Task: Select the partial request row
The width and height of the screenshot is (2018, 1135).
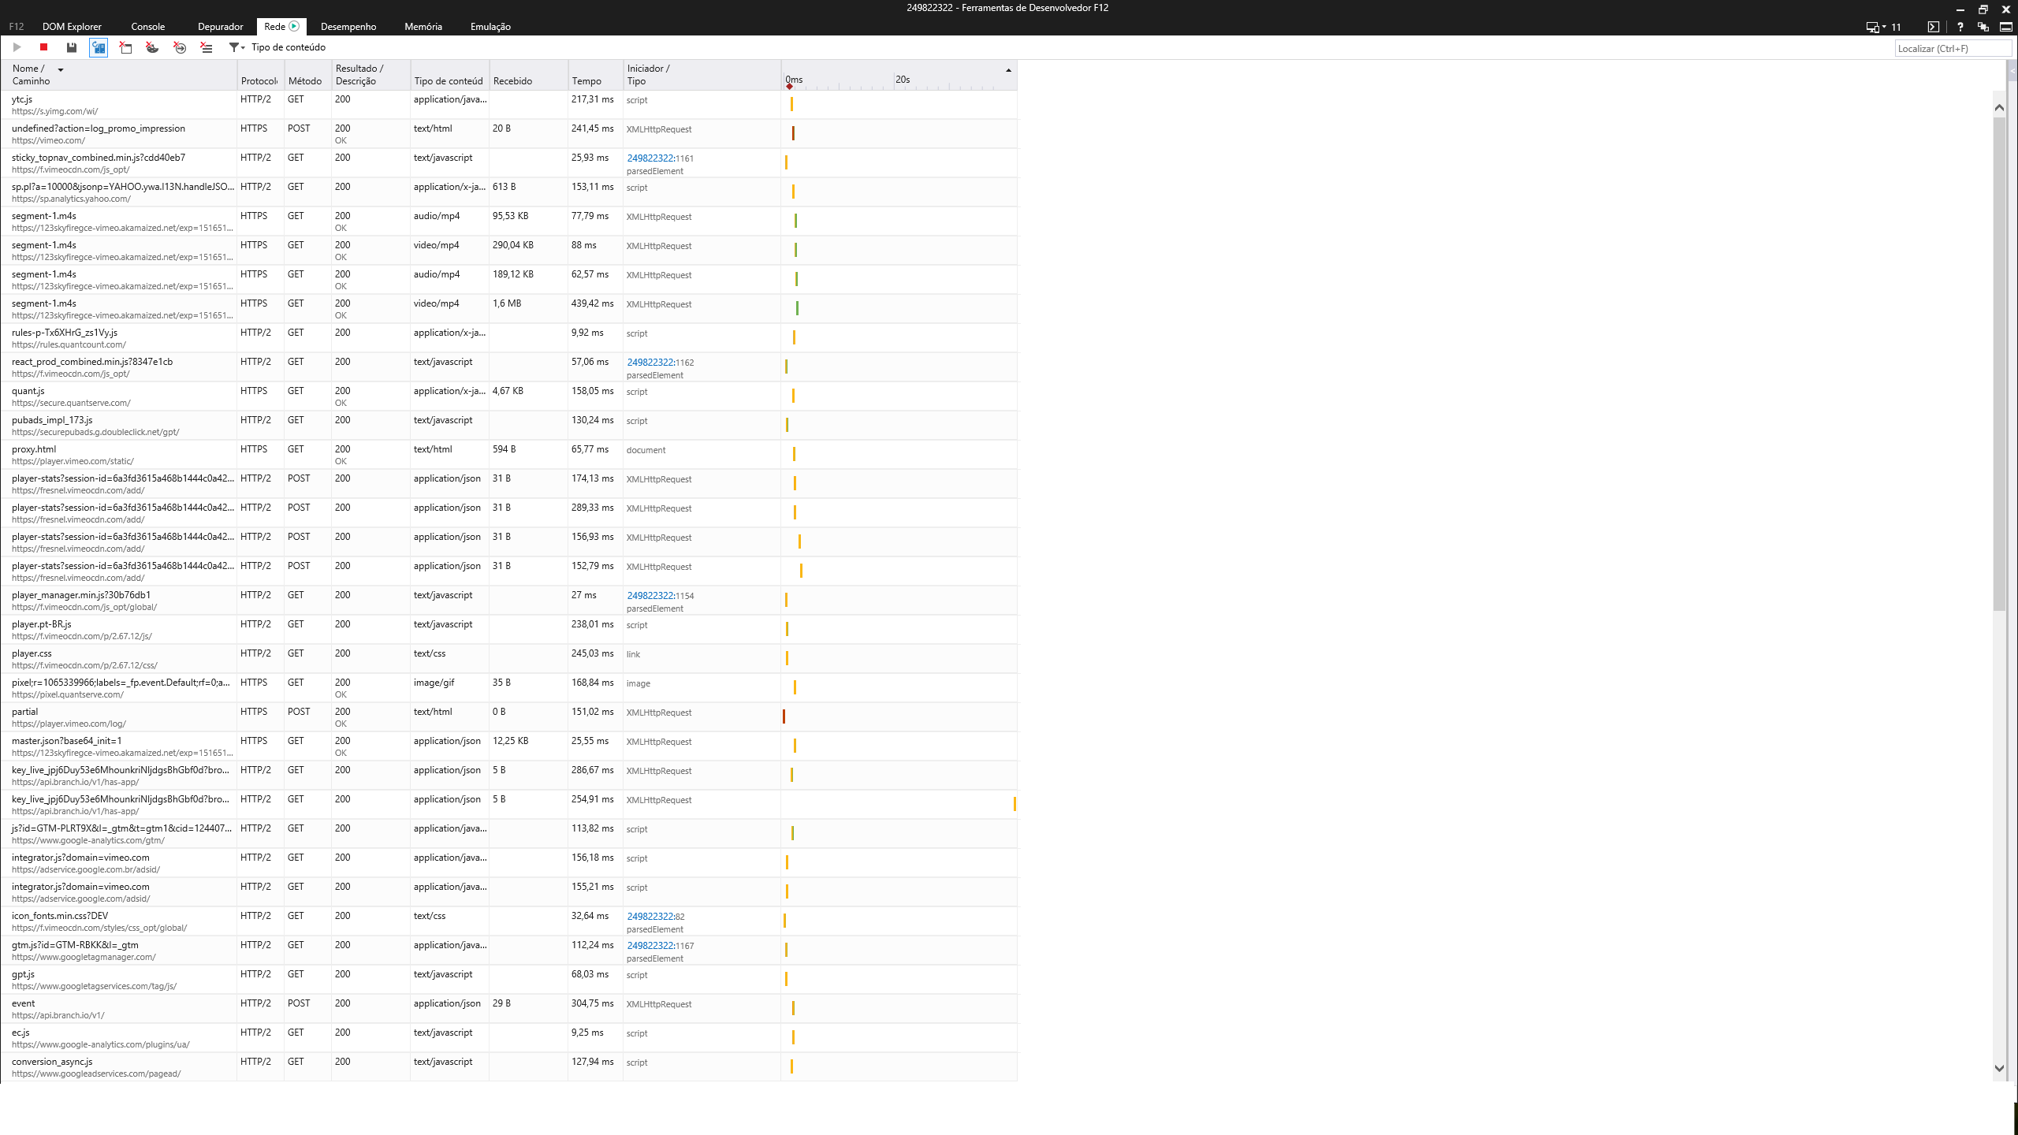Action: tap(508, 717)
